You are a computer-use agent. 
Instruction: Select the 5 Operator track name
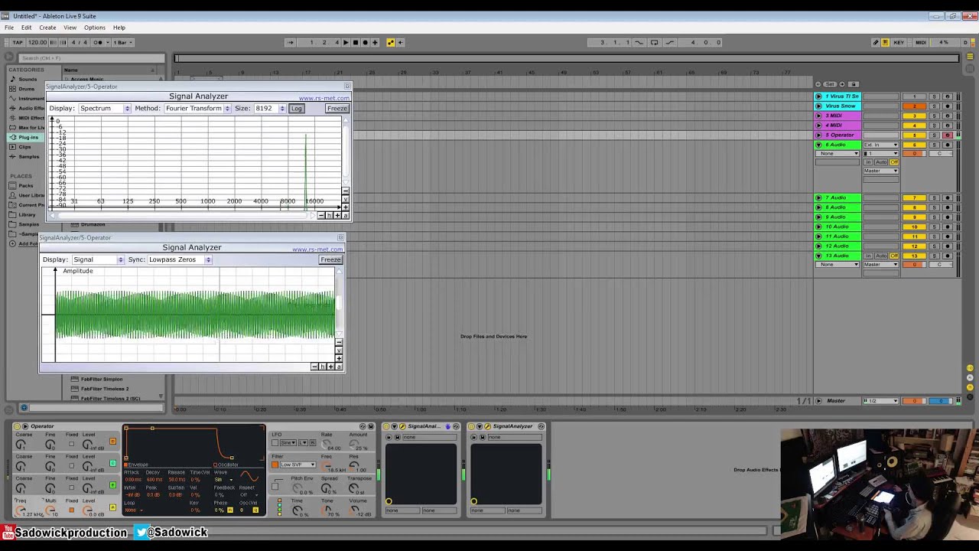pyautogui.click(x=841, y=135)
